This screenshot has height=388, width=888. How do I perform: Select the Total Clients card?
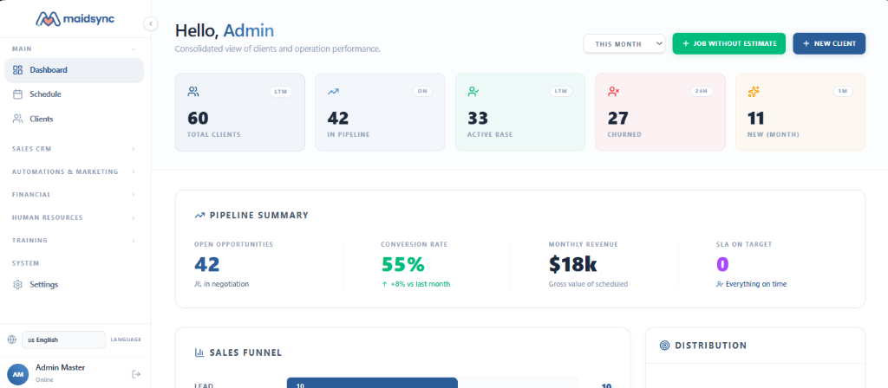[239, 113]
